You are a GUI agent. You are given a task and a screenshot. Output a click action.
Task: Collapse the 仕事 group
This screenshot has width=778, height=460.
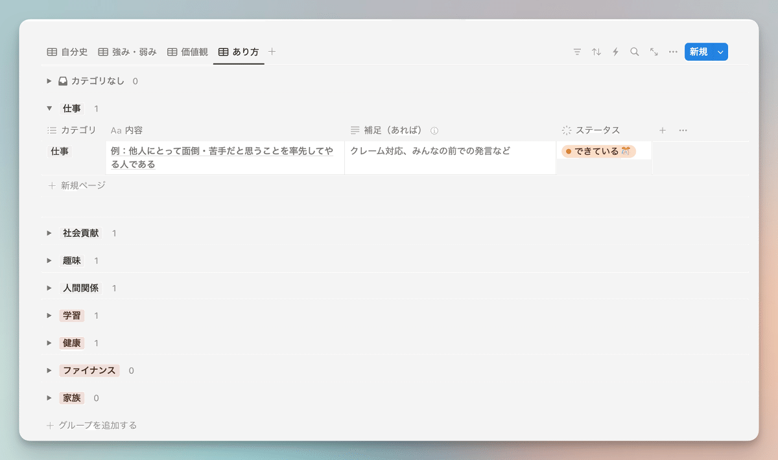coord(49,108)
